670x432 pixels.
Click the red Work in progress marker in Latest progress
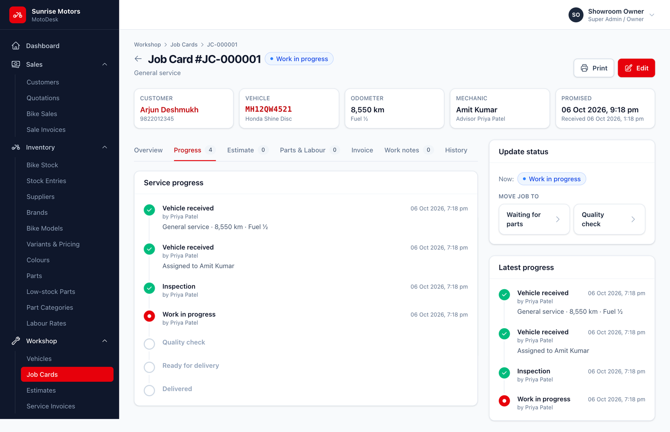coord(504,401)
